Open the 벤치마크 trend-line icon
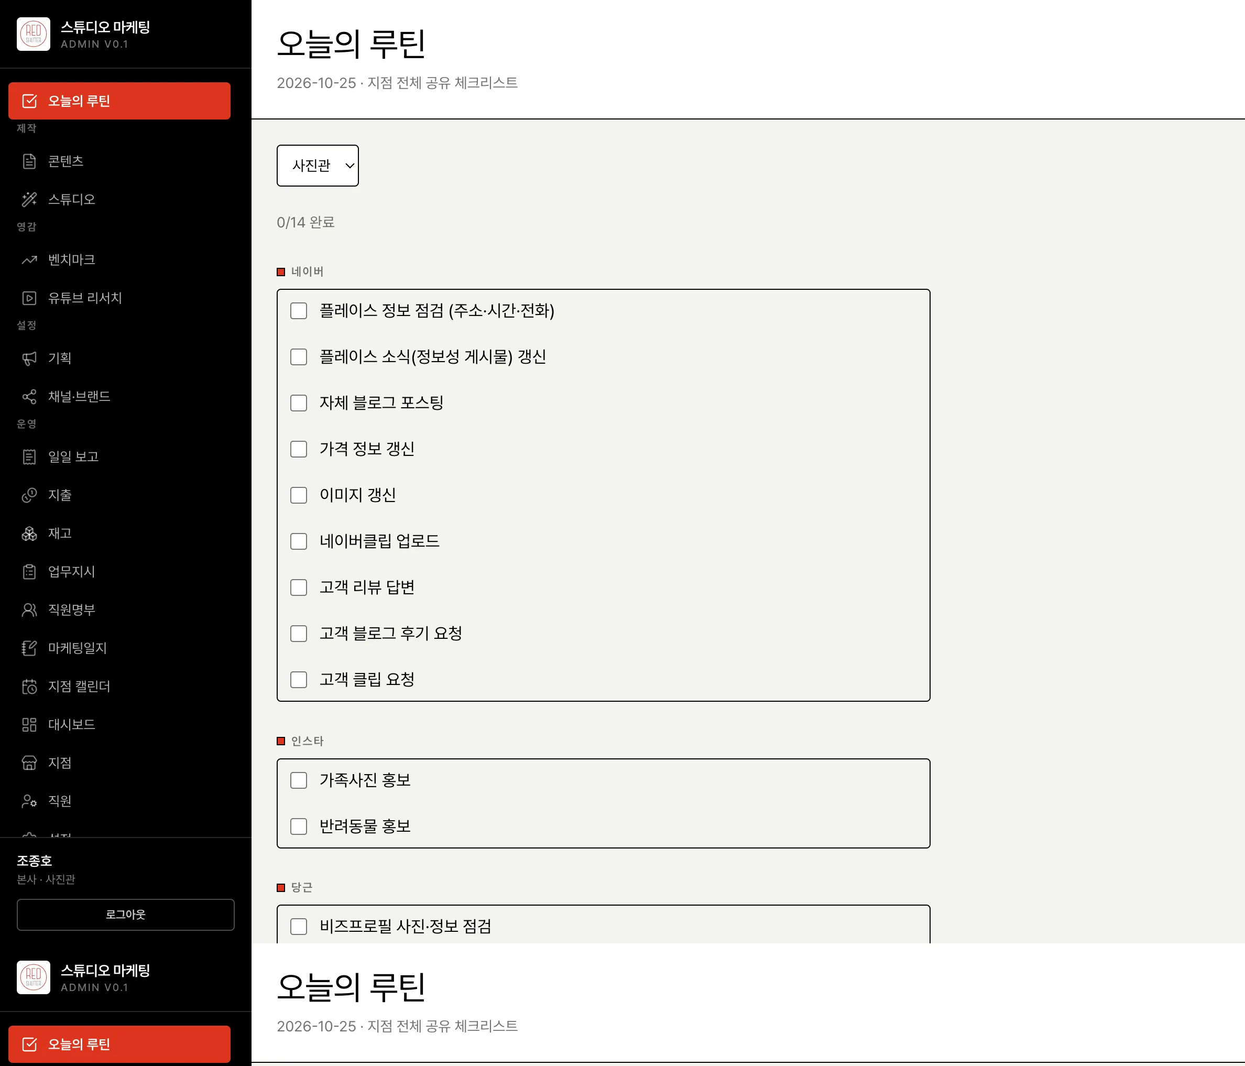The width and height of the screenshot is (1245, 1066). click(x=29, y=259)
